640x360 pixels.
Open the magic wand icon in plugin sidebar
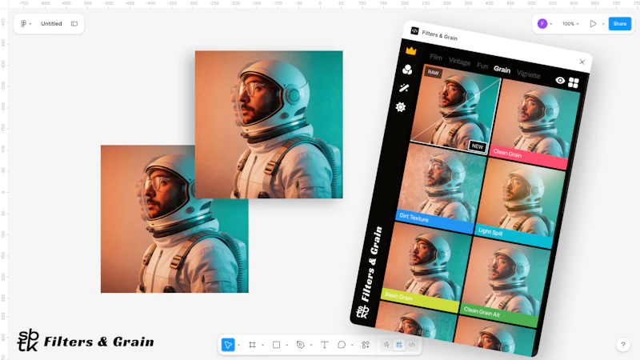(404, 88)
